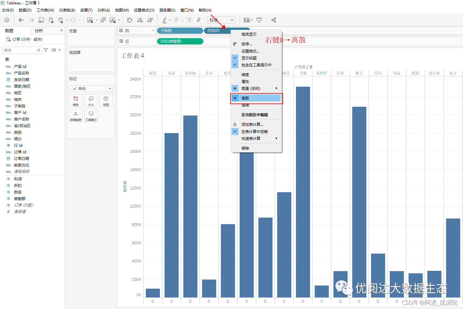Open the Detail card in Marks
463x309 pixels.
(76, 116)
